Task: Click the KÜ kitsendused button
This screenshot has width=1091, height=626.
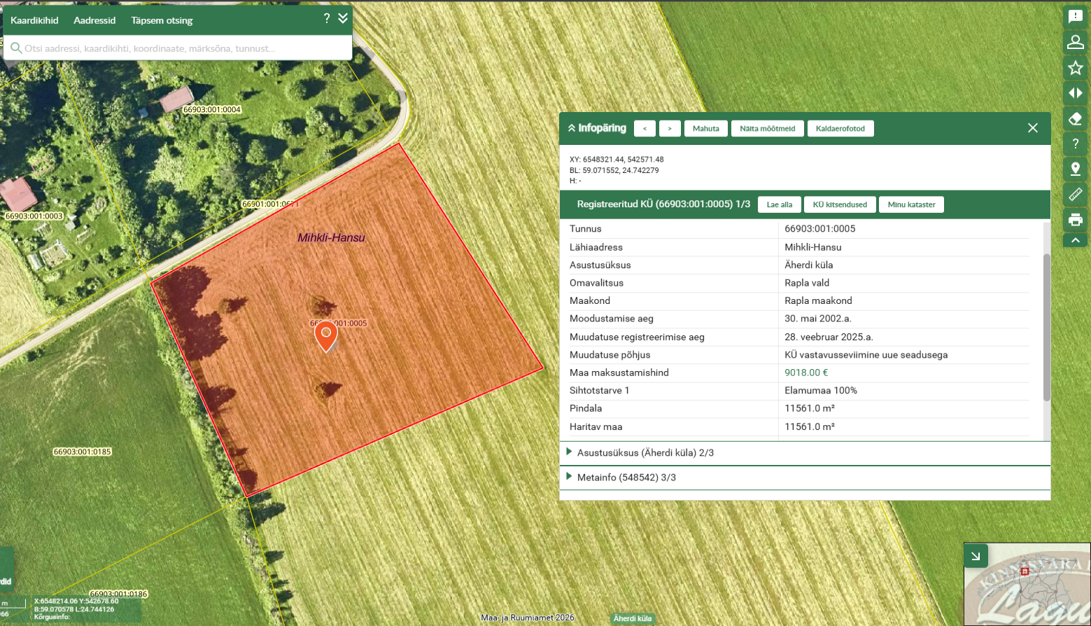Action: (x=840, y=204)
